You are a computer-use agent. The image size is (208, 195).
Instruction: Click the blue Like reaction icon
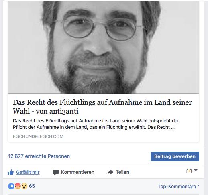pyautogui.click(x=11, y=186)
